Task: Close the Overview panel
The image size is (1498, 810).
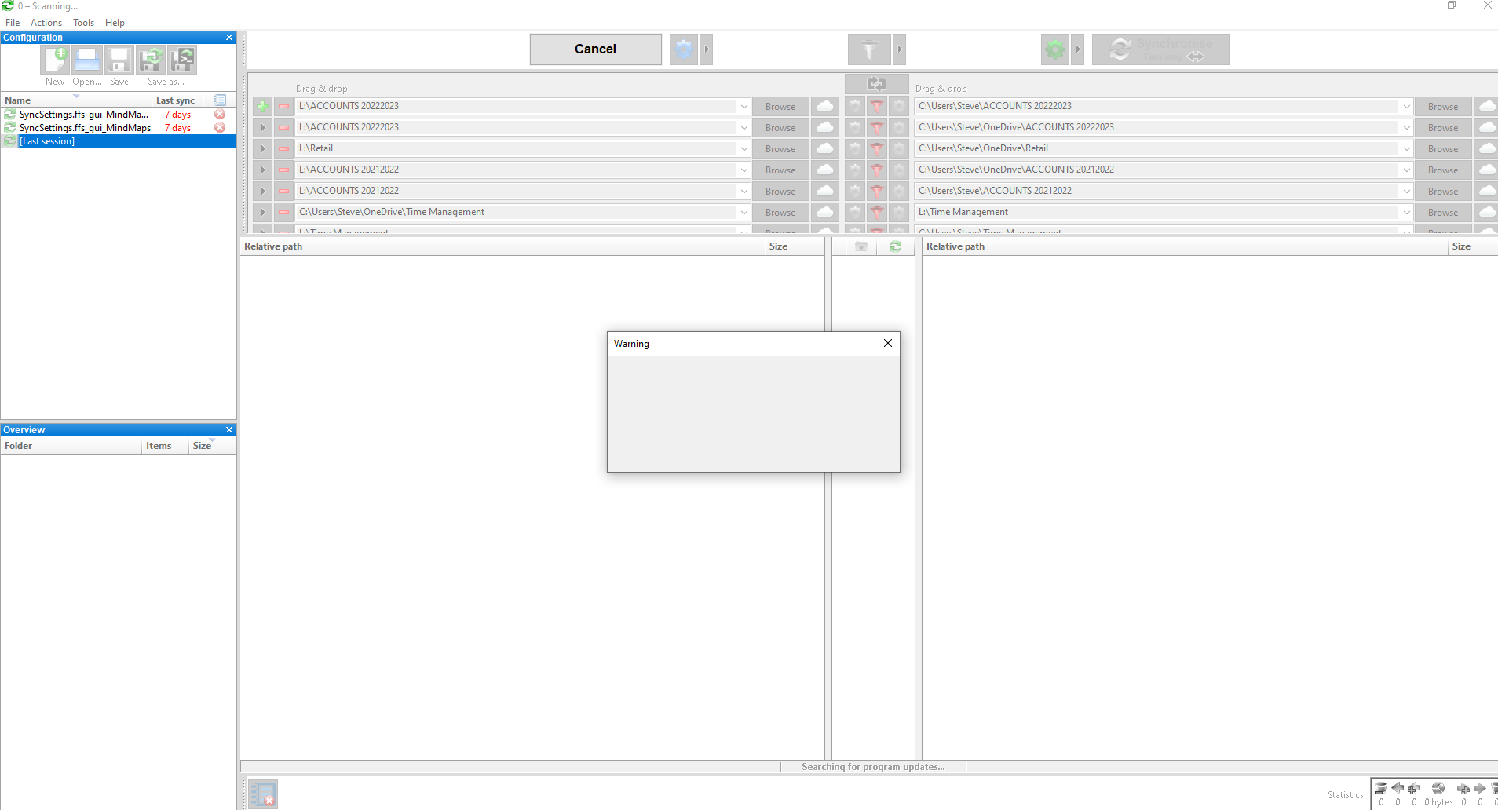Action: [229, 430]
